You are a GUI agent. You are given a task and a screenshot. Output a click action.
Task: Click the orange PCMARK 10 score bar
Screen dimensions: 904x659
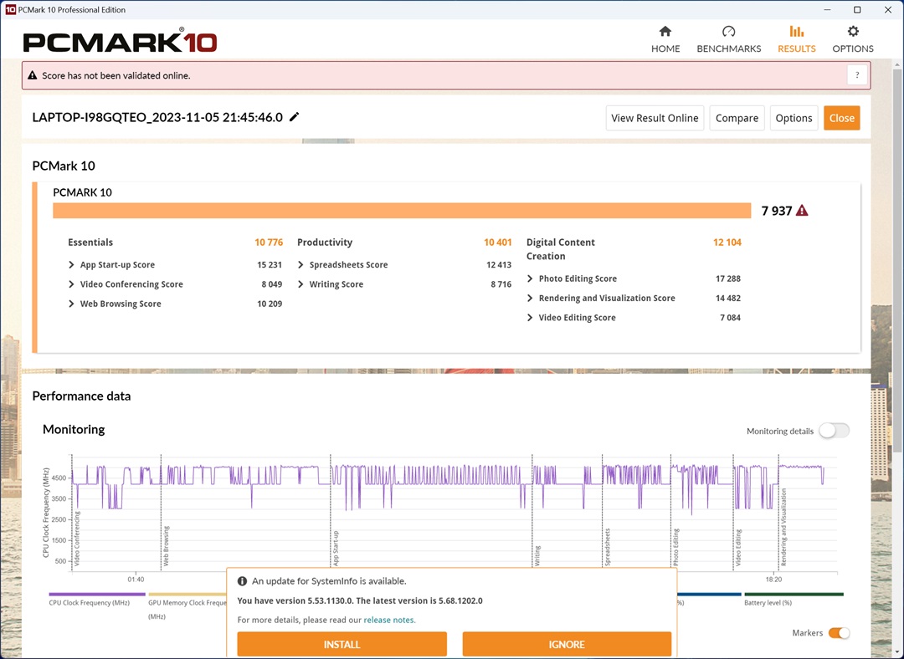point(402,211)
